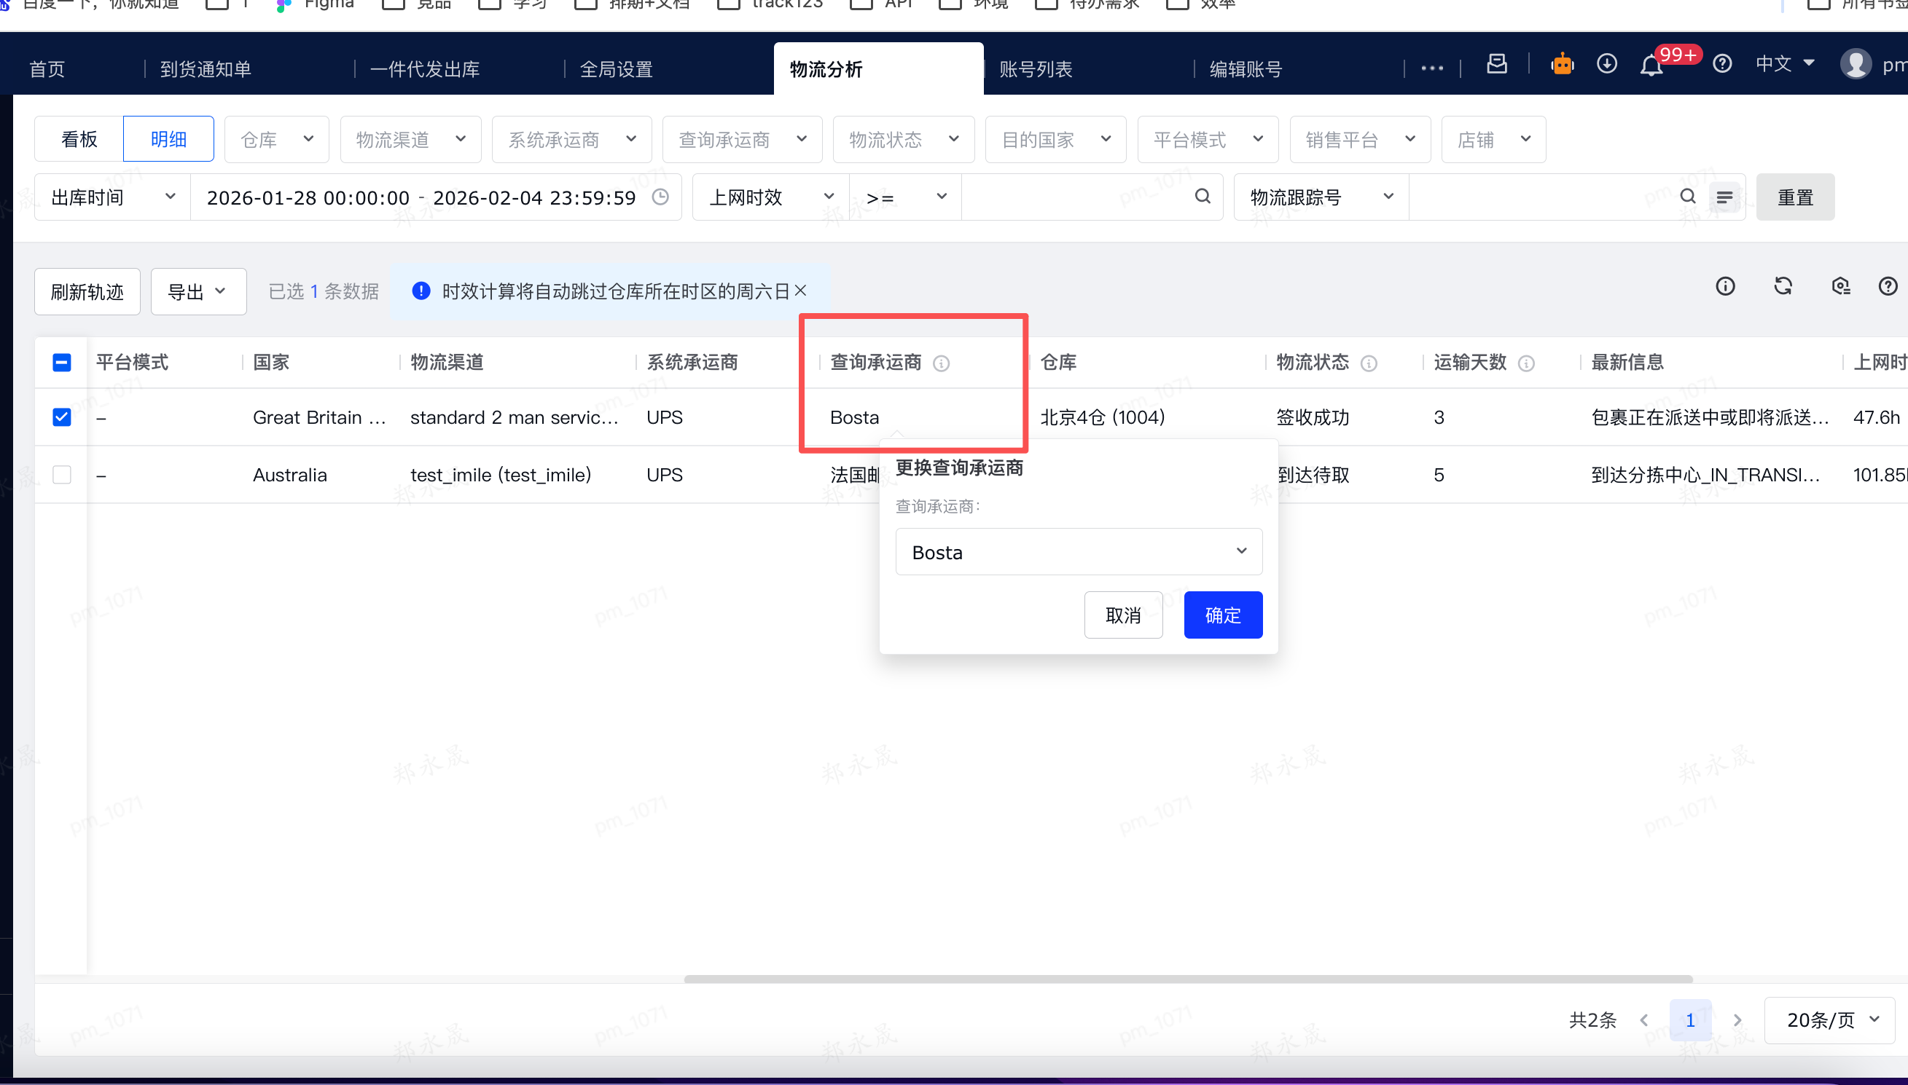Screen dimensions: 1908x1085
Task: Click the batch input list icon beside tracking search
Action: tap(1724, 197)
